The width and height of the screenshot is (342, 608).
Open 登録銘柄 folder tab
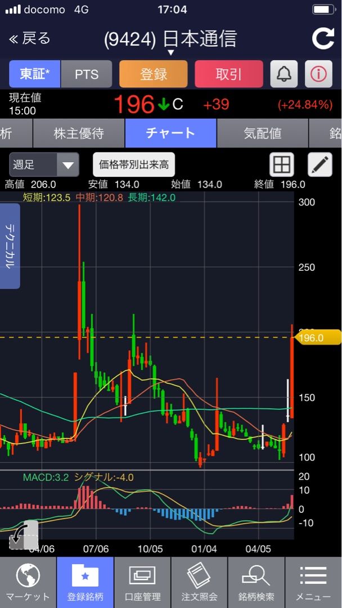85,583
